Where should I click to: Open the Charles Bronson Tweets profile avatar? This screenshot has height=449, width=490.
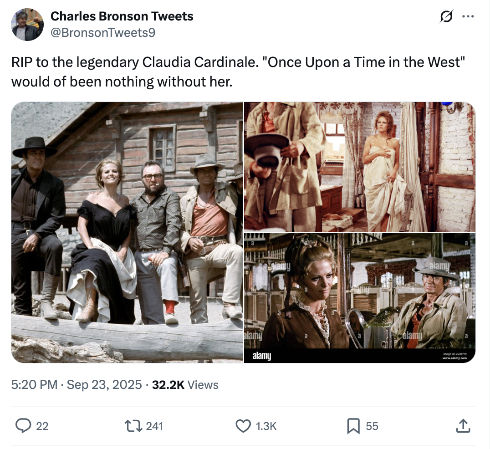[x=27, y=25]
